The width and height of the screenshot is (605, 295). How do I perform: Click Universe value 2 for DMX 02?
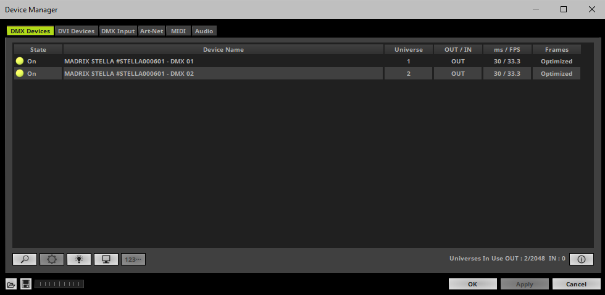[408, 73]
